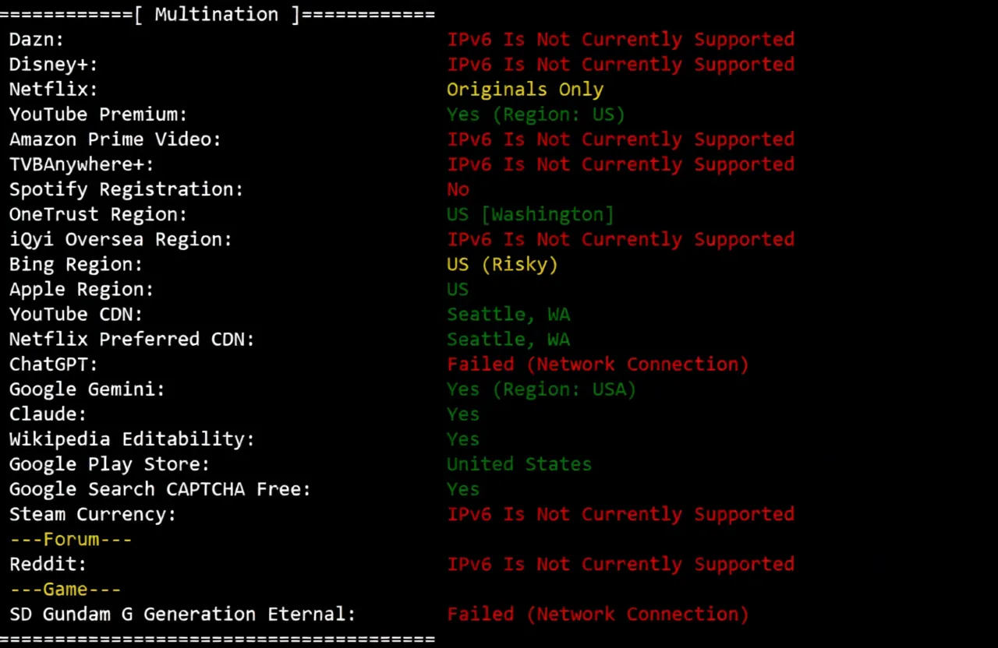Click the '---Forum---' section divider

tap(70, 539)
